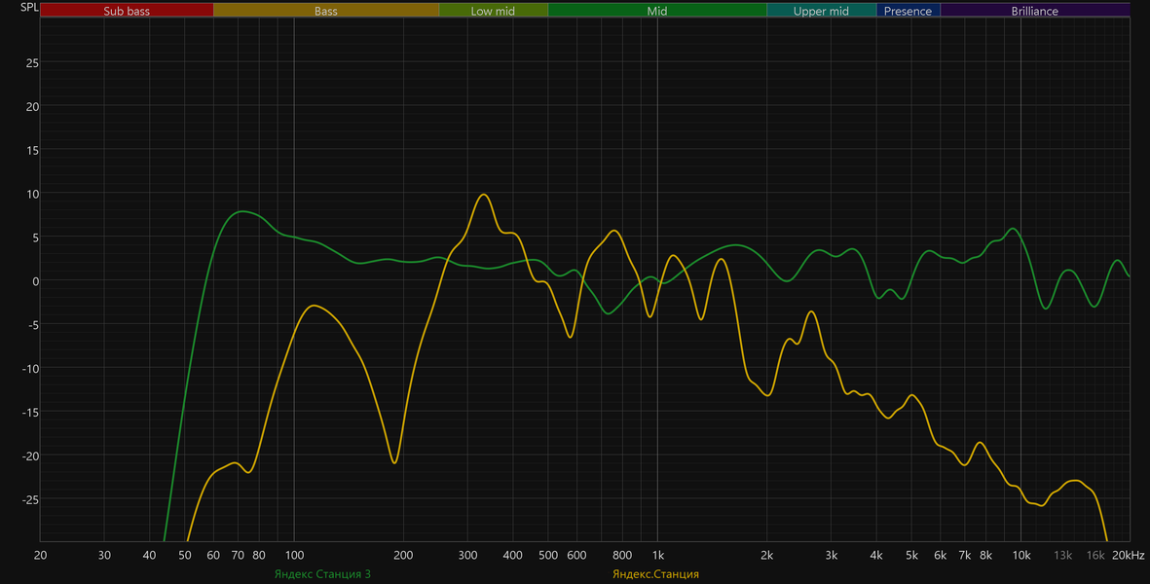Select the Bass frequency band header
The width and height of the screenshot is (1150, 584).
[x=326, y=11]
